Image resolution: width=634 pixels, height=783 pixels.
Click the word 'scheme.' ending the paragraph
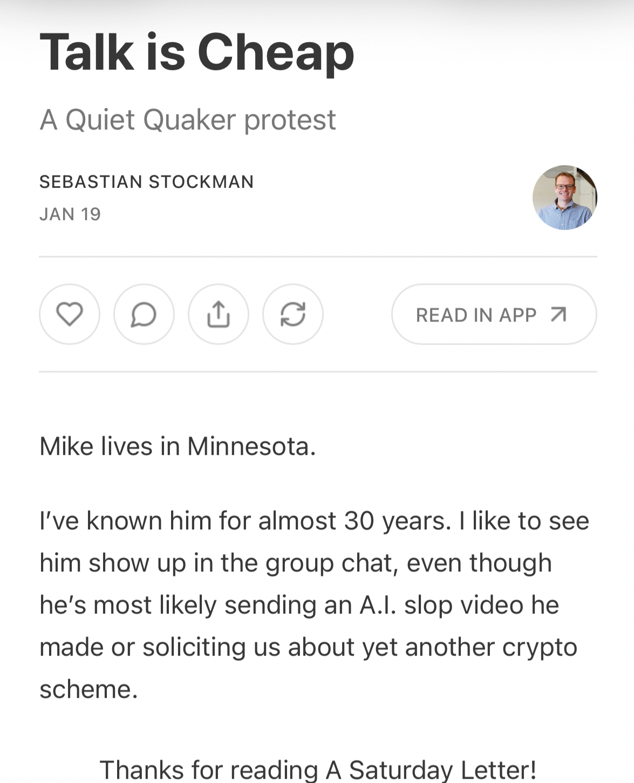pyautogui.click(x=88, y=689)
